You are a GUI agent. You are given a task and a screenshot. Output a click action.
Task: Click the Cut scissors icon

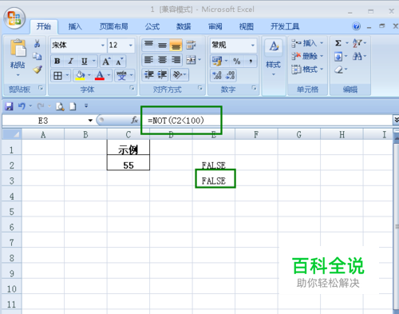(38, 43)
